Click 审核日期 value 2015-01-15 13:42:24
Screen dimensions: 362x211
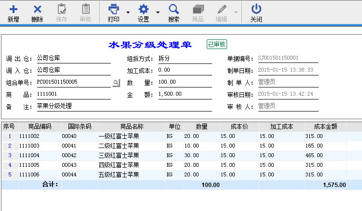coord(285,94)
